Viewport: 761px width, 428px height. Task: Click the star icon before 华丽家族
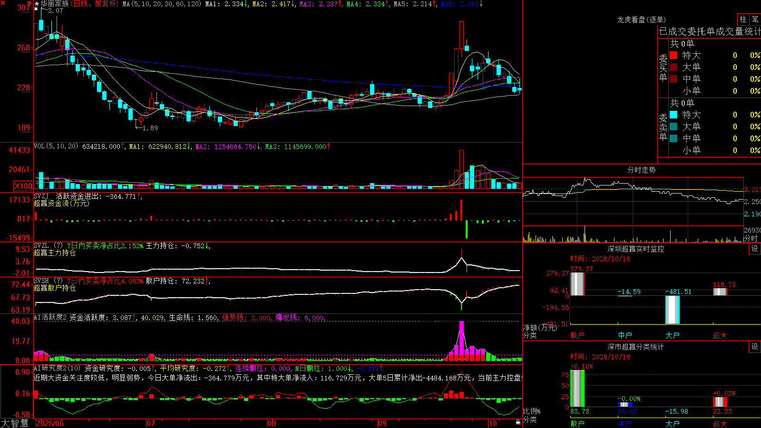point(37,4)
